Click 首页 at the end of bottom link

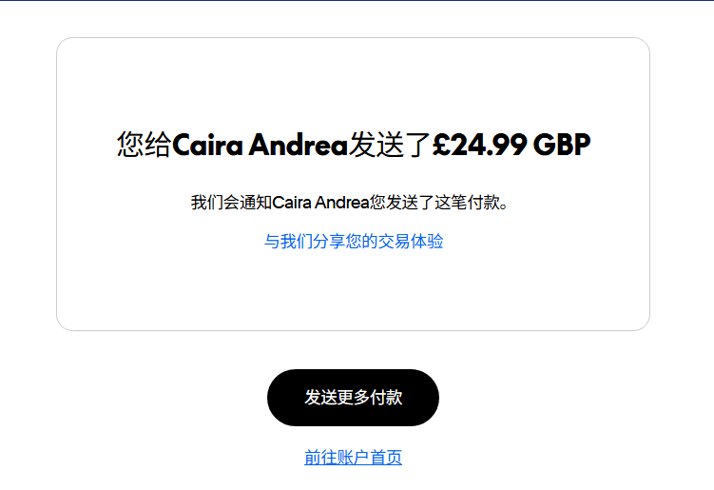(386, 458)
